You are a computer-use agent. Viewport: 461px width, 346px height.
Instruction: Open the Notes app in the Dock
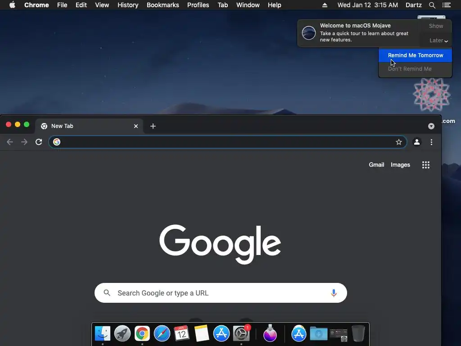point(201,333)
